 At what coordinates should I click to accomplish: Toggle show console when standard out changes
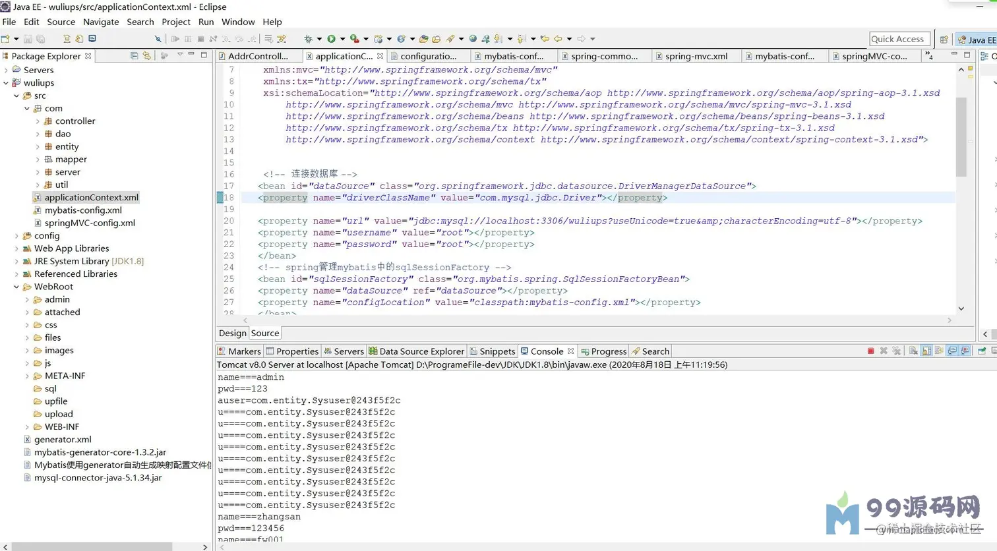952,351
